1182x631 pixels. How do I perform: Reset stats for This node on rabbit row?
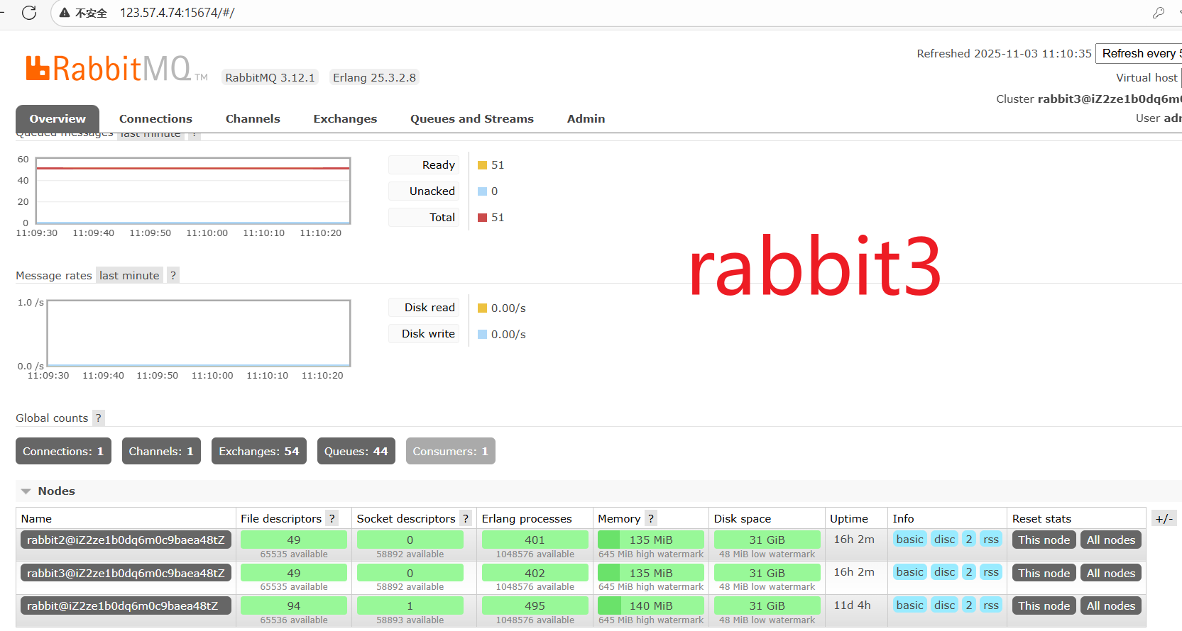pos(1044,605)
